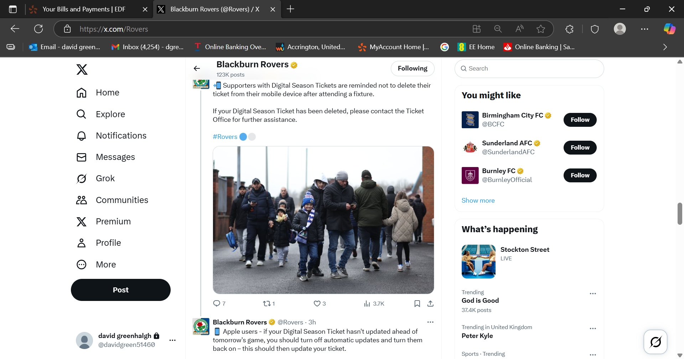This screenshot has height=359, width=684.
Task: Open the fans walking photo
Action: [x=323, y=220]
